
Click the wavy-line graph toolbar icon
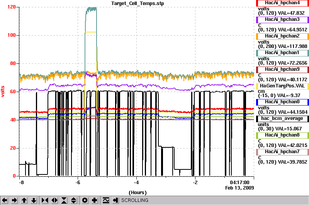click(x=106, y=200)
